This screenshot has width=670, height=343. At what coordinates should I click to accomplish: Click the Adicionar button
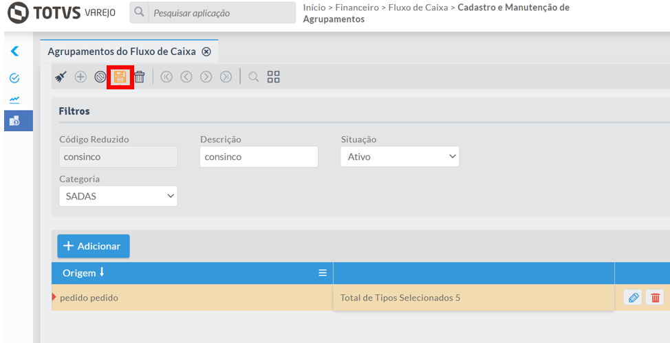[94, 246]
